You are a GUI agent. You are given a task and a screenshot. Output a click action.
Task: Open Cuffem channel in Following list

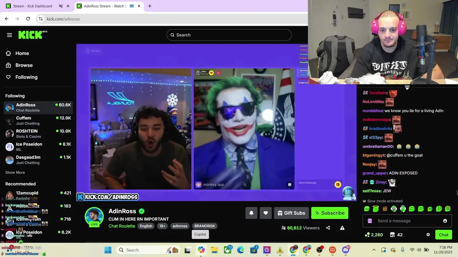(38, 121)
